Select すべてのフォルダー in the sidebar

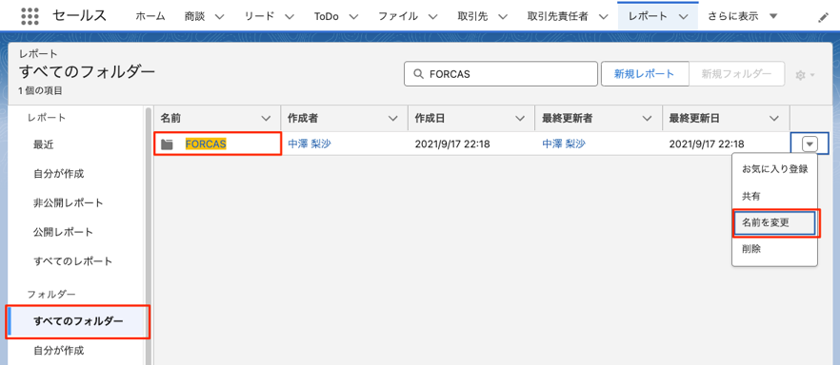point(77,321)
